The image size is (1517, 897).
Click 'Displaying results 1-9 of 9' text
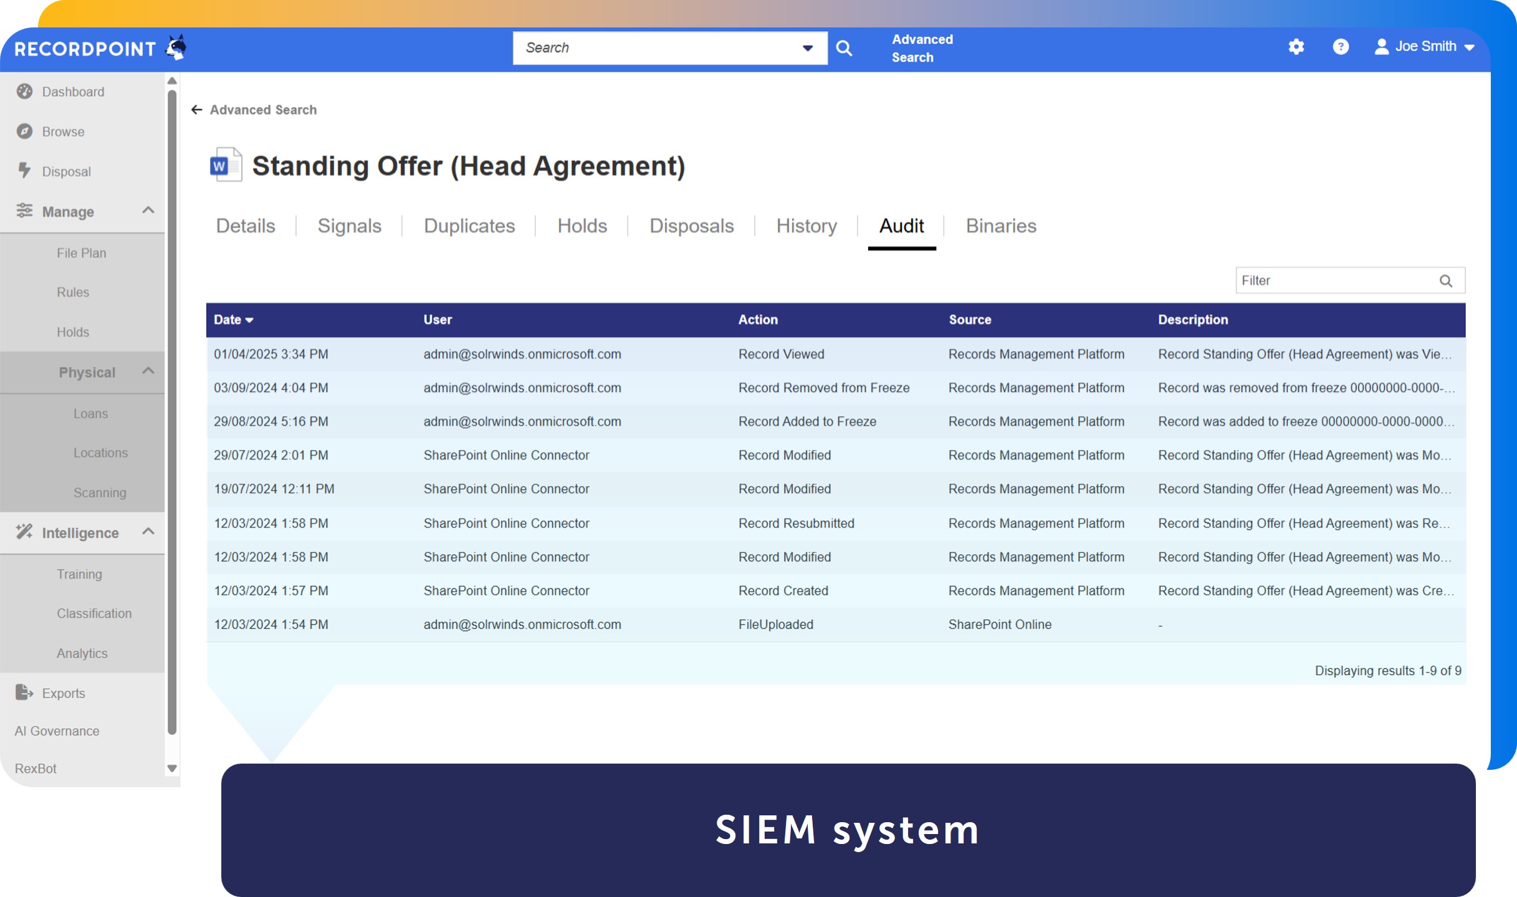tap(1388, 671)
